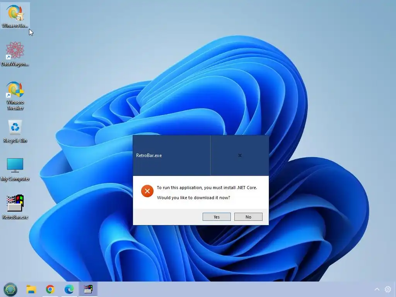
Task: Open the Start menu orb button
Action: (x=10, y=289)
